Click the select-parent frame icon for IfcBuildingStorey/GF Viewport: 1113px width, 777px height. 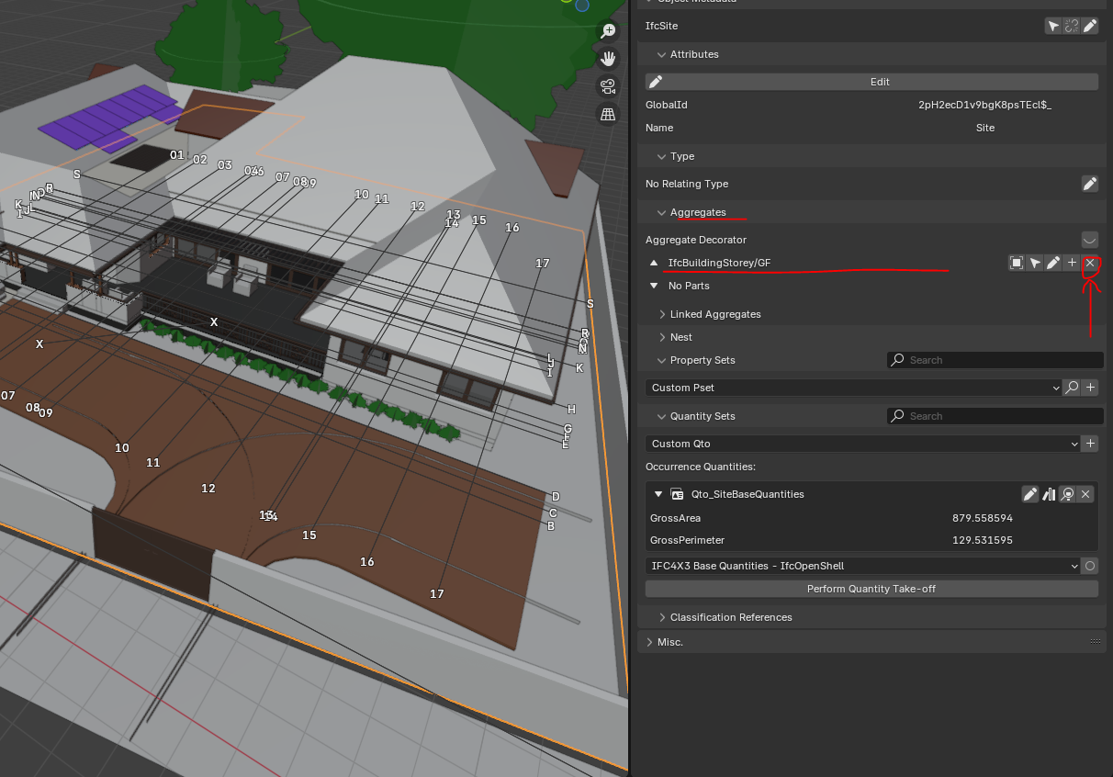point(1017,264)
